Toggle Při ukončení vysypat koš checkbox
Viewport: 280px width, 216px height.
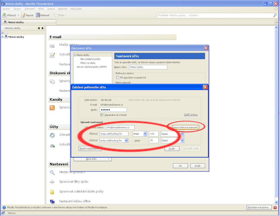[118, 77]
